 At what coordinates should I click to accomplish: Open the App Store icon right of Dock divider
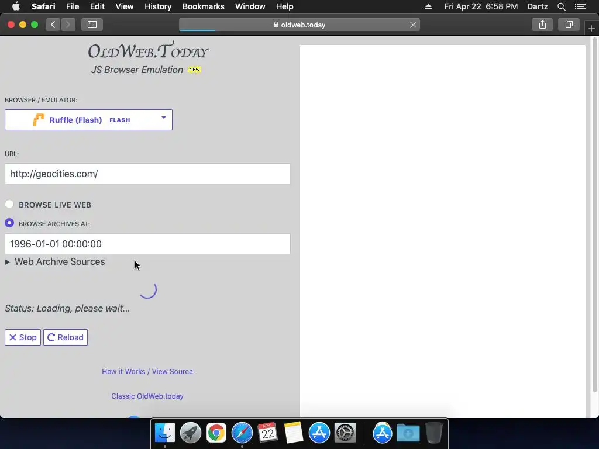coord(383,433)
